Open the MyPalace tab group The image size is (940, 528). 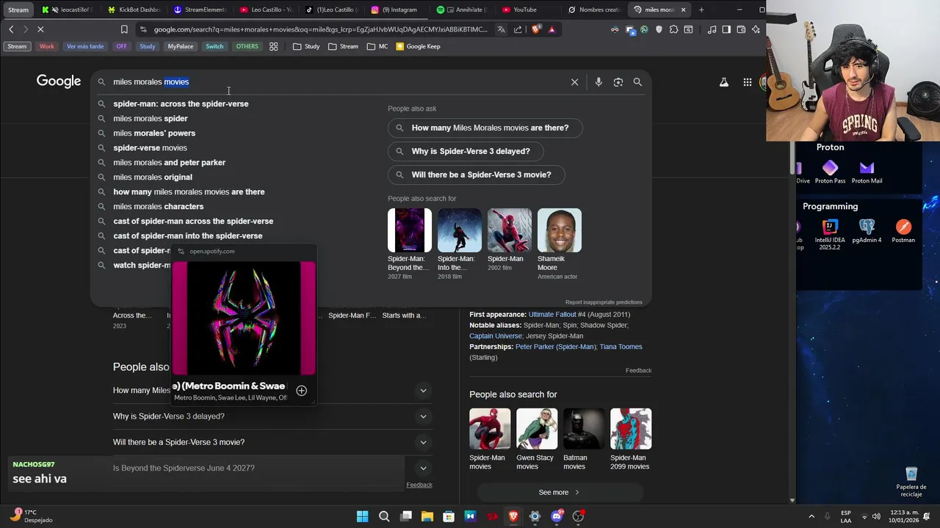tap(180, 46)
